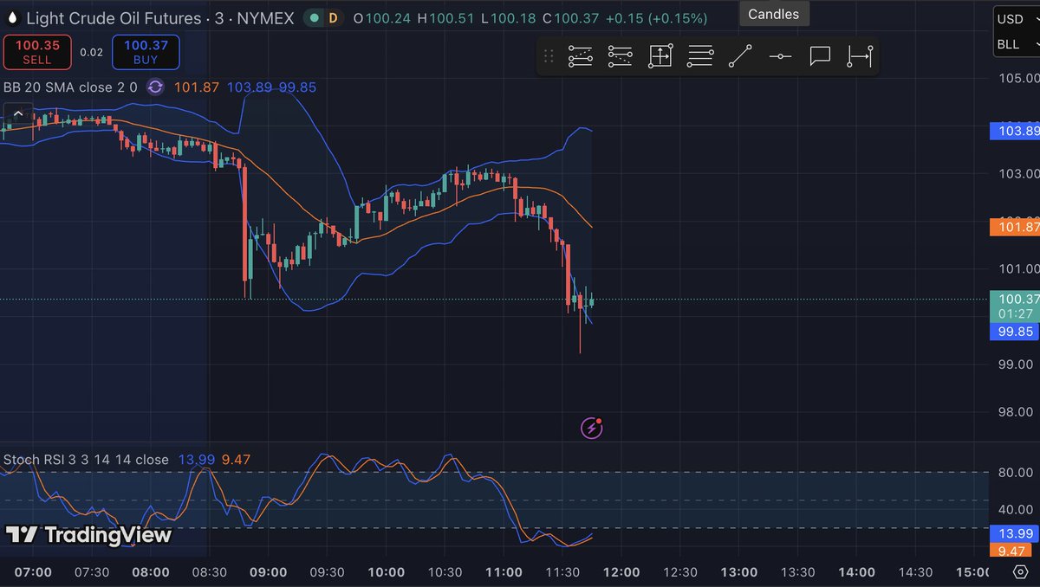Select the trend line drawing tool
The image size is (1040, 587).
[x=740, y=57]
